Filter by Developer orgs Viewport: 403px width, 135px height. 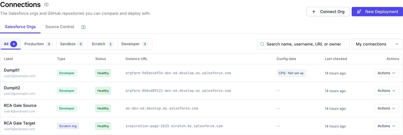point(135,44)
